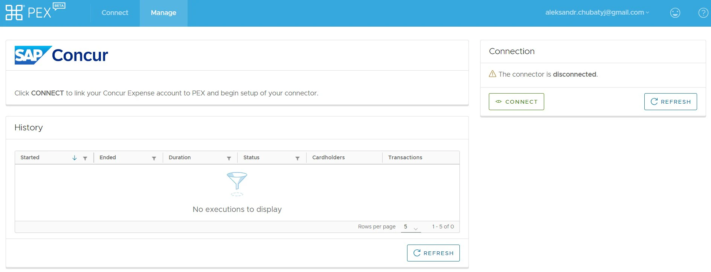Open the help question mark icon
The width and height of the screenshot is (711, 272).
click(x=703, y=13)
